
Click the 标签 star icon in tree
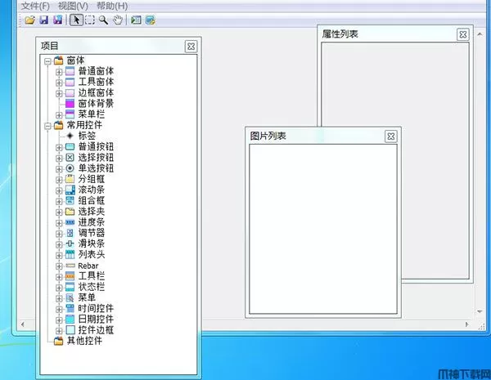click(70, 136)
